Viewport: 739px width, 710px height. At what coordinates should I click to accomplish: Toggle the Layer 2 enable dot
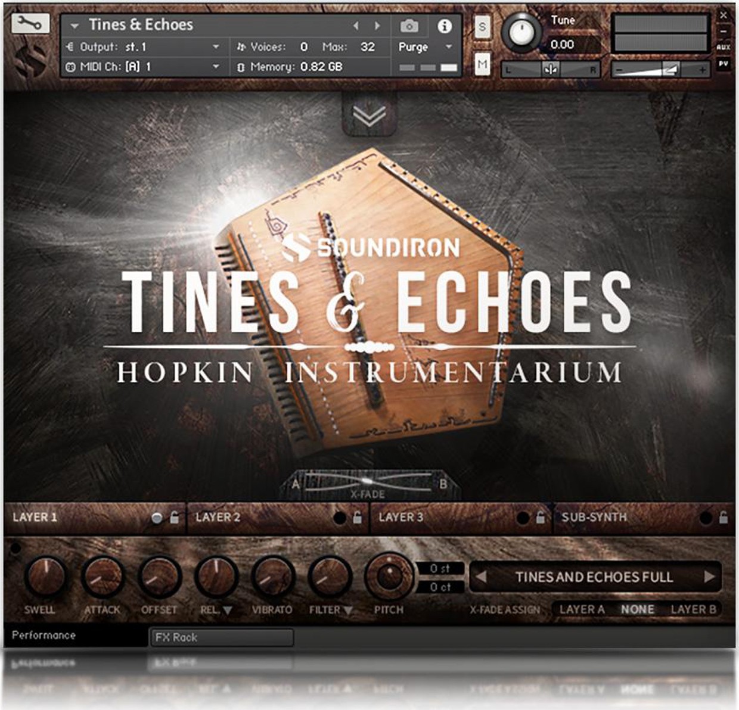[340, 518]
